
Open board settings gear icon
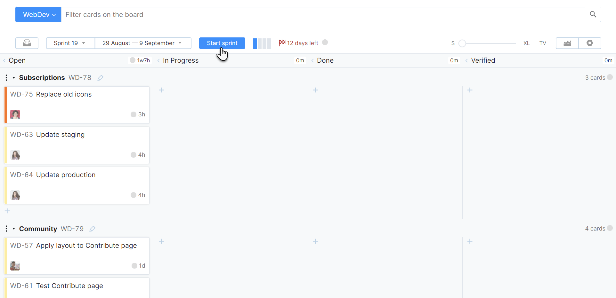tap(590, 43)
